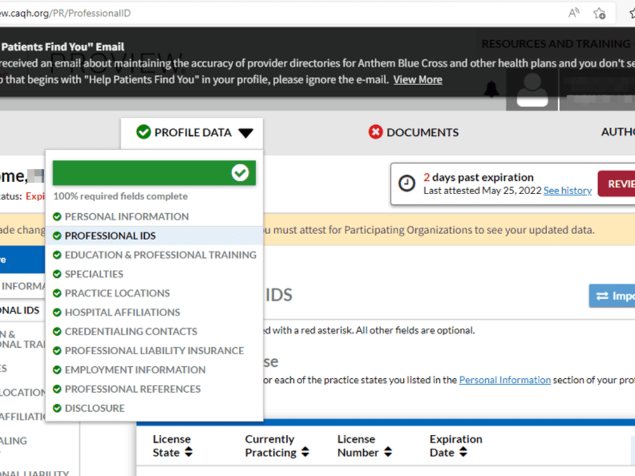The height and width of the screenshot is (476, 635).
Task: Open Education & Professional Training section
Action: pyautogui.click(x=161, y=255)
